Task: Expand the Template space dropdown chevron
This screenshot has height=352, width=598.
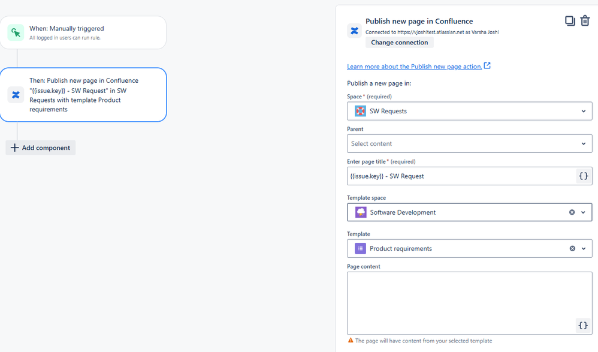Action: click(583, 212)
